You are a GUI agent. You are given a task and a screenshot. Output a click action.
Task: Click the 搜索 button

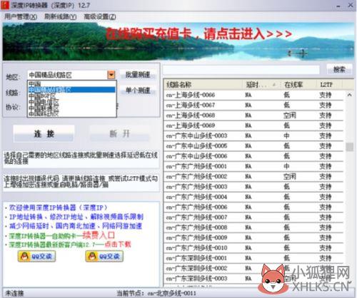click(339, 69)
